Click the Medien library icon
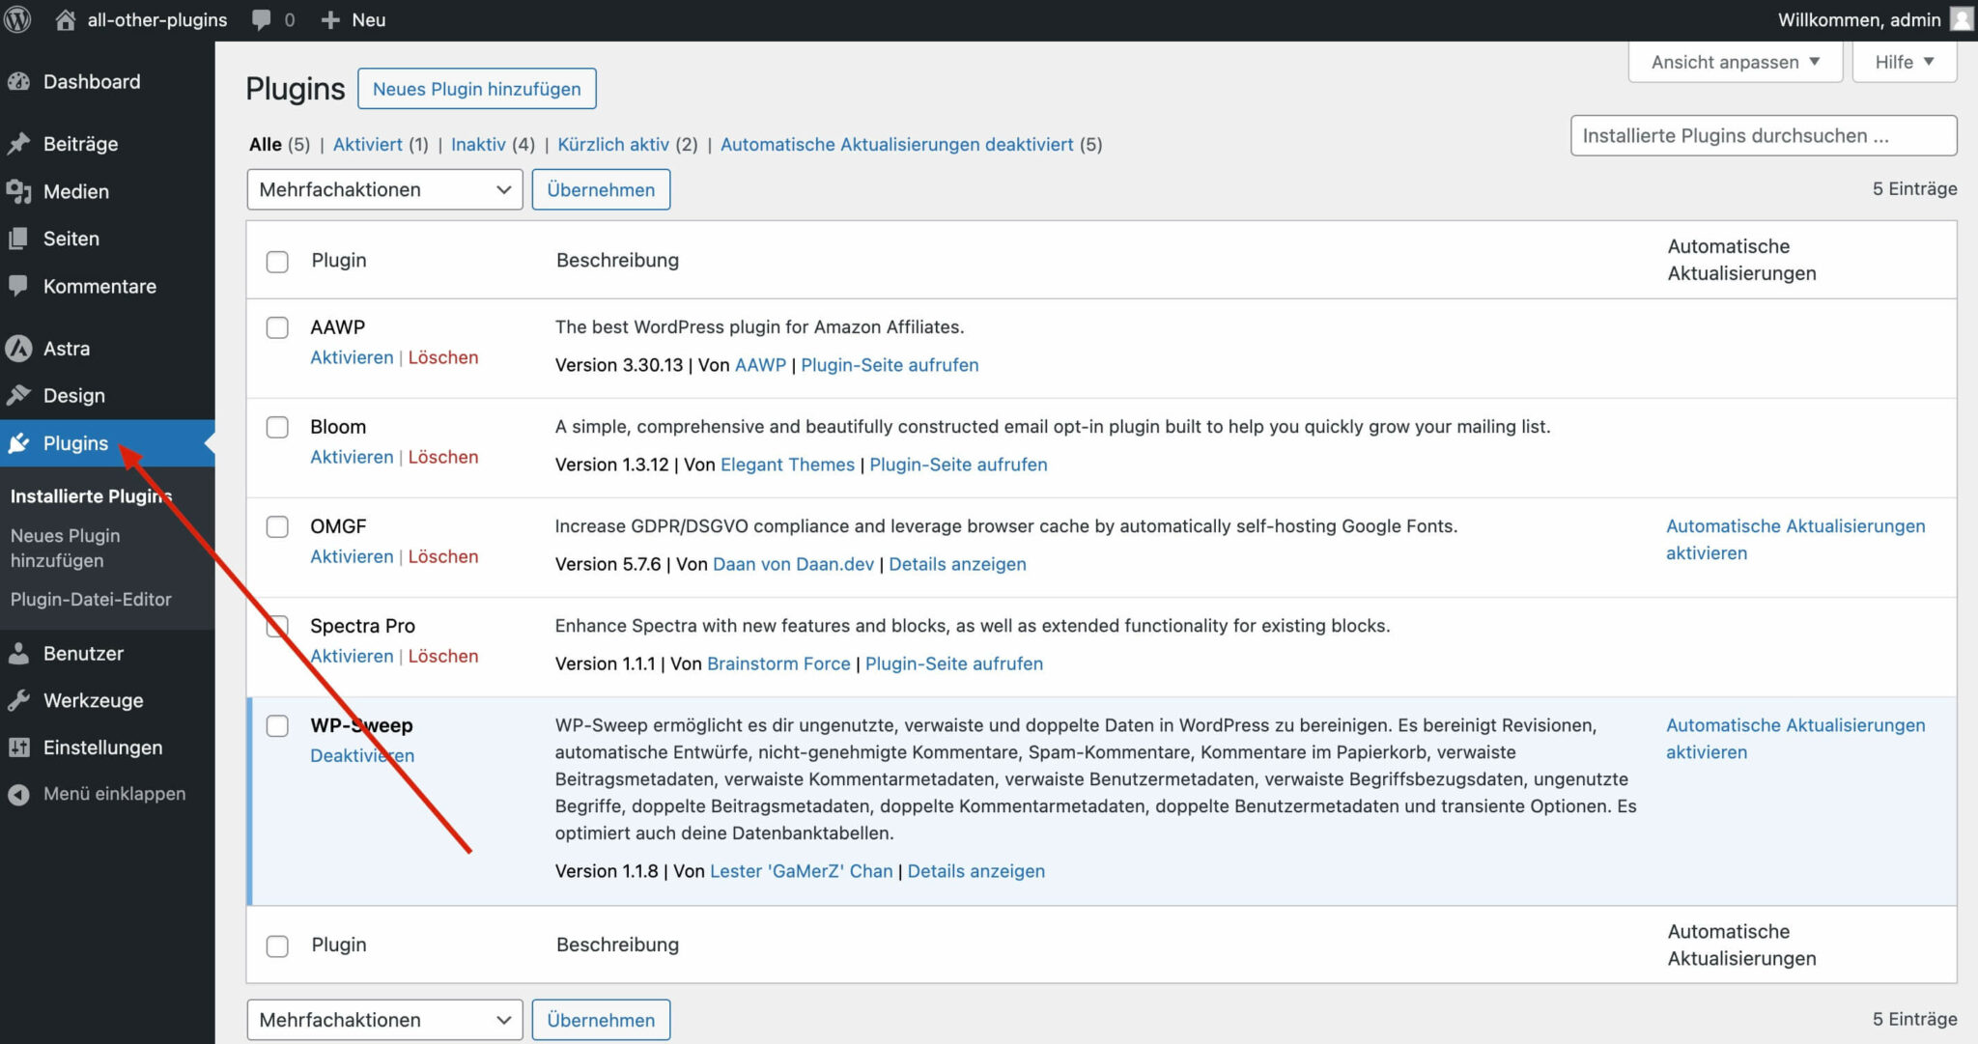 tap(19, 190)
